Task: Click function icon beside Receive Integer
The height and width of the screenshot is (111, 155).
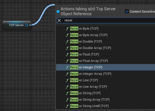Action: (67, 67)
